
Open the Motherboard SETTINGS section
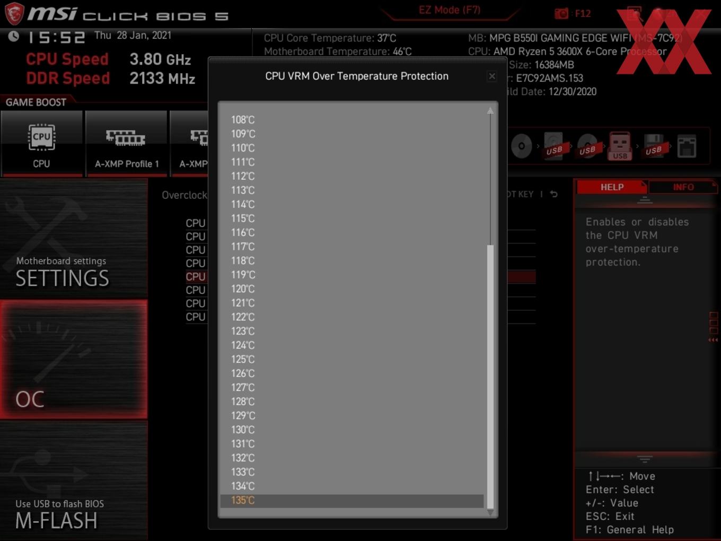[74, 239]
